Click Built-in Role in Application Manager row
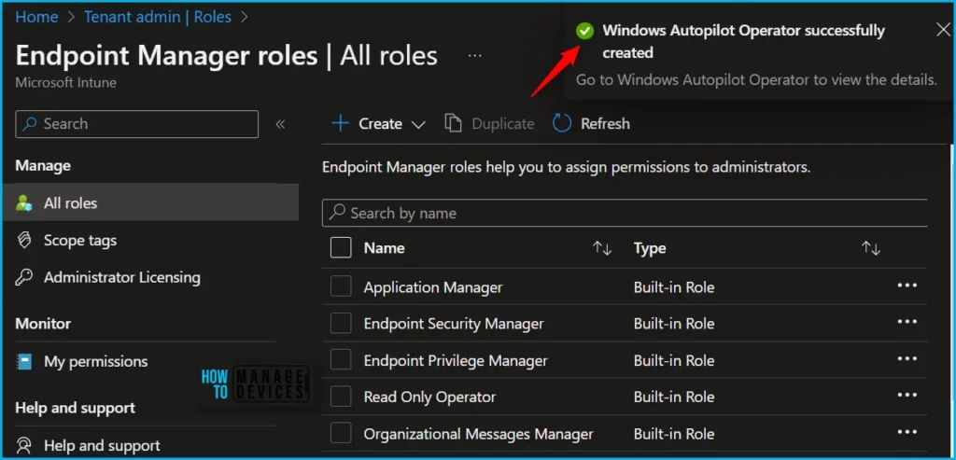 click(x=674, y=287)
